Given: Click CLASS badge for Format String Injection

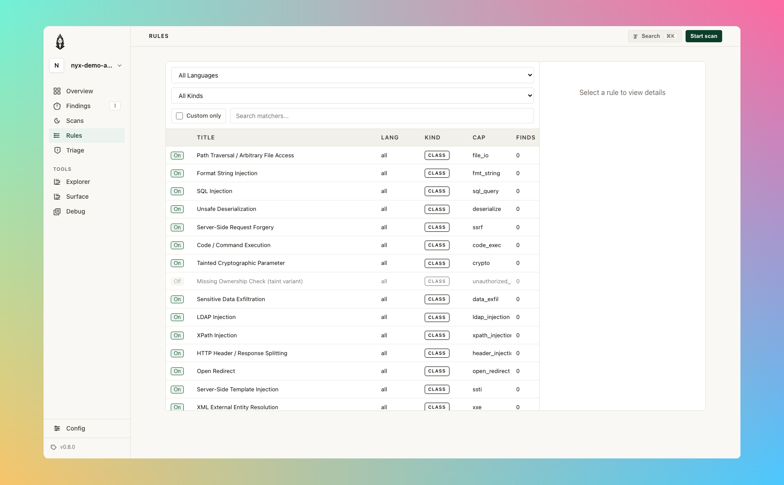Looking at the screenshot, I should coord(437,173).
